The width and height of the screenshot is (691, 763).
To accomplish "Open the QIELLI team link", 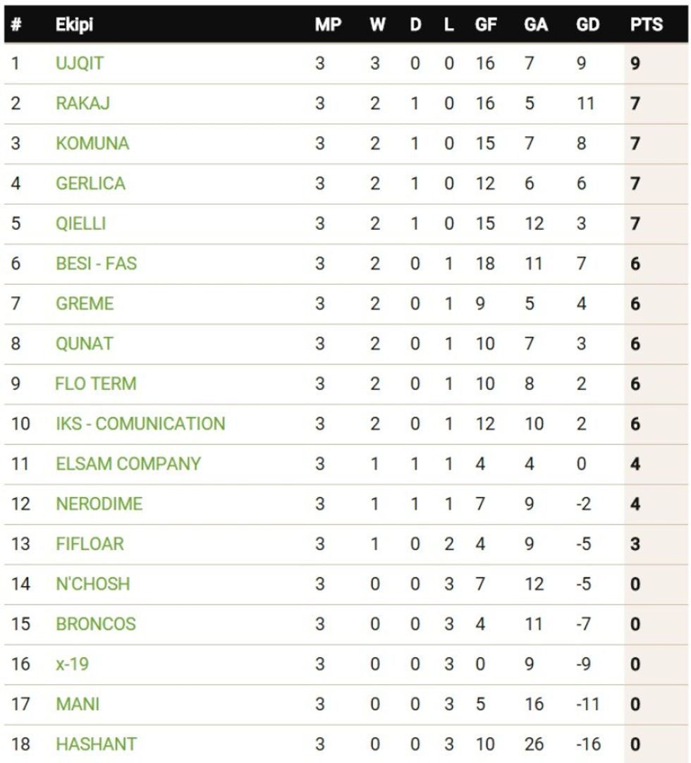I will pos(80,224).
